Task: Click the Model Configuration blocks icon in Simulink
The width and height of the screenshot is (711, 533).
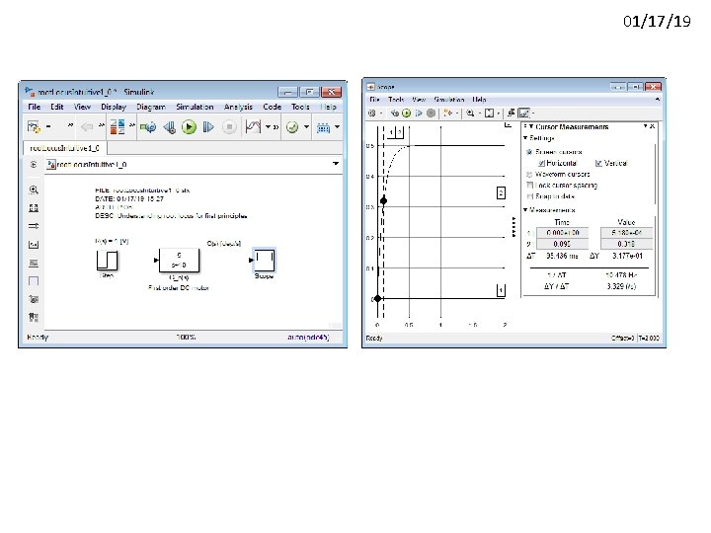Action: click(x=118, y=127)
